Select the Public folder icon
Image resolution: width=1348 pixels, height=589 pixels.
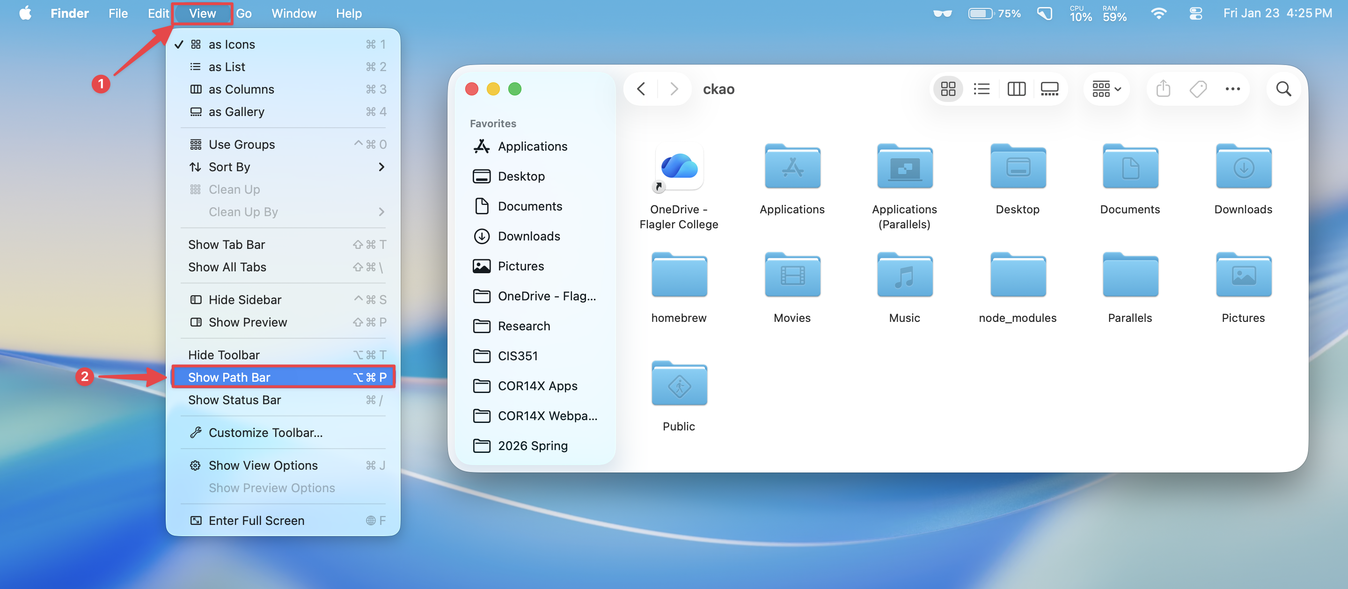tap(679, 383)
